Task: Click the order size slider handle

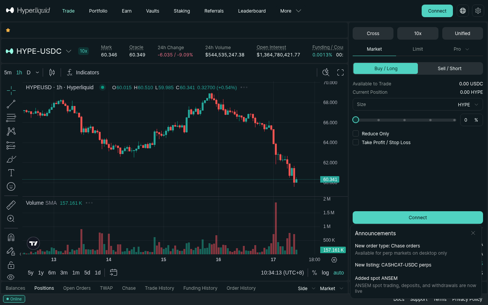Action: tap(356, 120)
